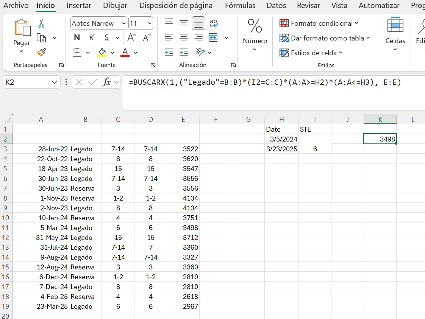Align text to top
This screenshot has width=425, height=319.
169,23
